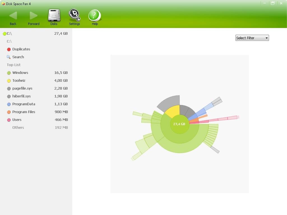Click the large hatched gray chart segment
This screenshot has height=215, width=287.
[x=169, y=103]
